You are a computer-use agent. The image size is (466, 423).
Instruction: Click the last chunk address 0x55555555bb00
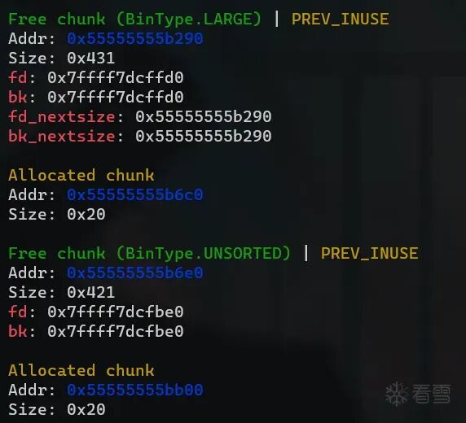click(135, 390)
